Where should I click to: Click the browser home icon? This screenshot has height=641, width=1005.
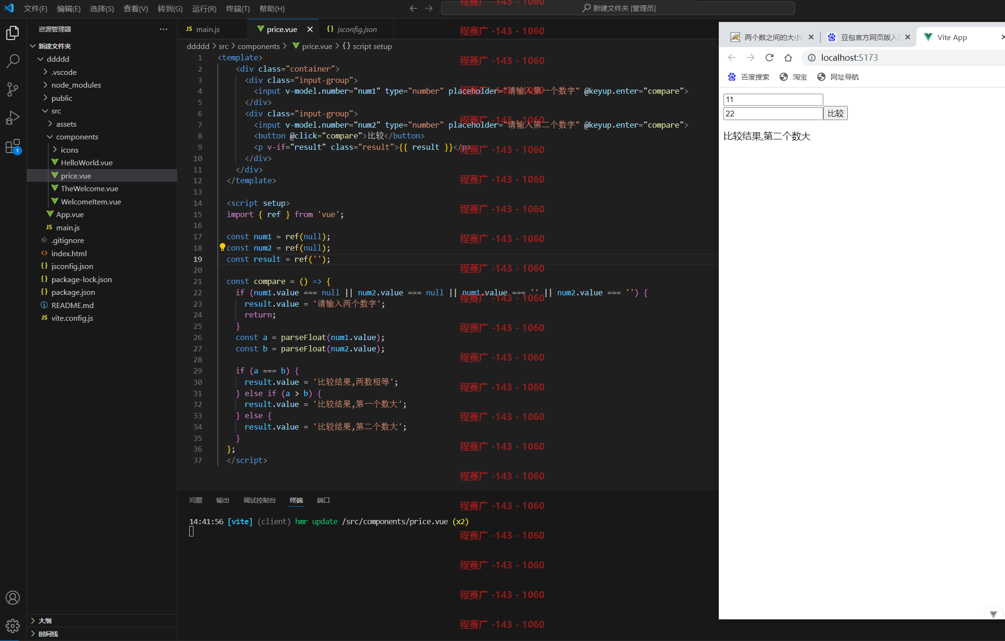(788, 57)
